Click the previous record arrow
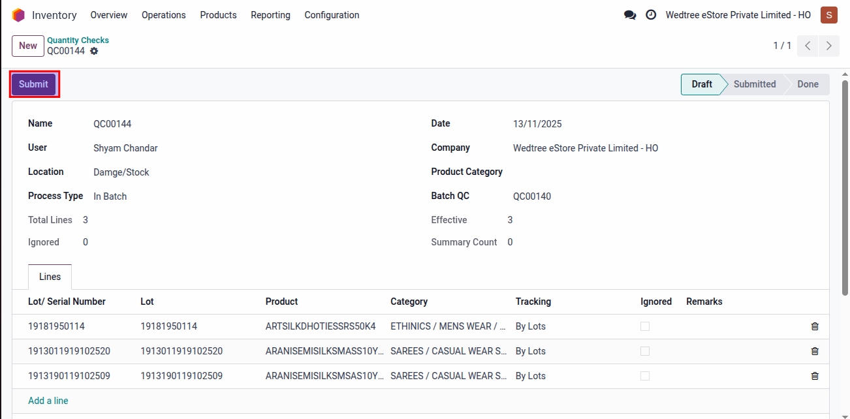The width and height of the screenshot is (850, 419). coord(808,46)
